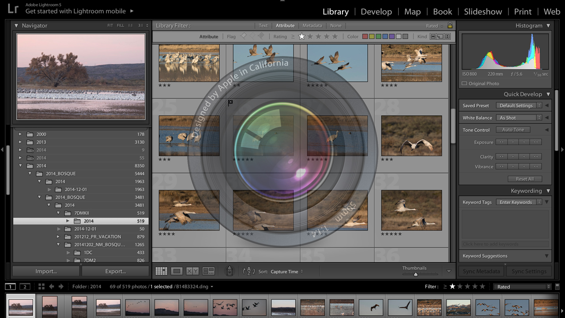
Task: Filter Kind by virtual copies icon
Action: [x=440, y=37]
